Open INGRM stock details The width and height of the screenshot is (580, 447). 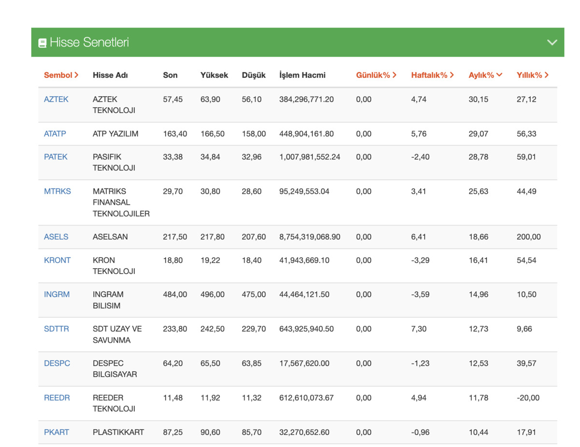click(57, 294)
